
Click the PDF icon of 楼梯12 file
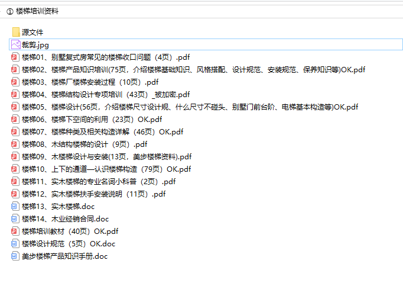pyautogui.click(x=15, y=194)
